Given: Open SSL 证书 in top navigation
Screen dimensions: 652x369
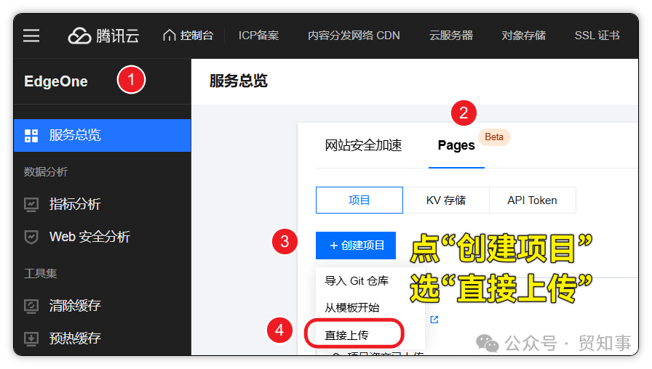Looking at the screenshot, I should (x=597, y=36).
